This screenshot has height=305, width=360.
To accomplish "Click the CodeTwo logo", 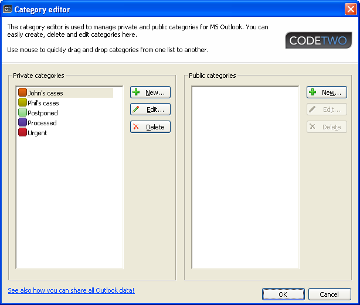I will pyautogui.click(x=318, y=40).
